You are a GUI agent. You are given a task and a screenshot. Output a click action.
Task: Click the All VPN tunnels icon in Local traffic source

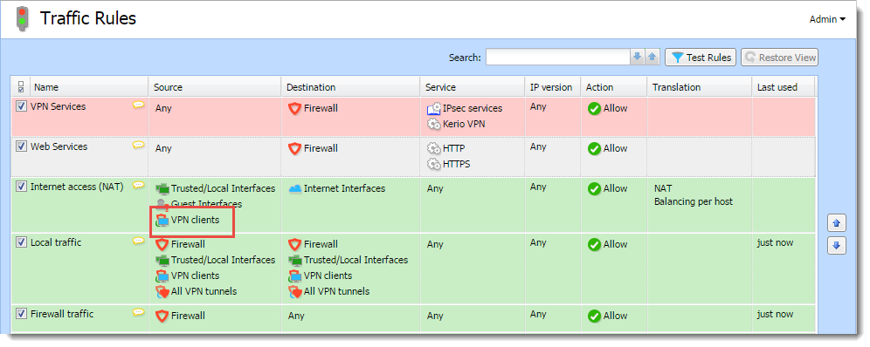click(x=162, y=291)
